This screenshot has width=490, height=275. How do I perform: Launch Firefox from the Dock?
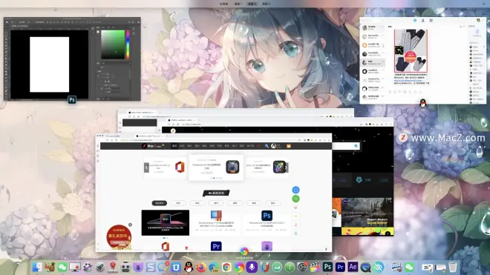(x=201, y=267)
